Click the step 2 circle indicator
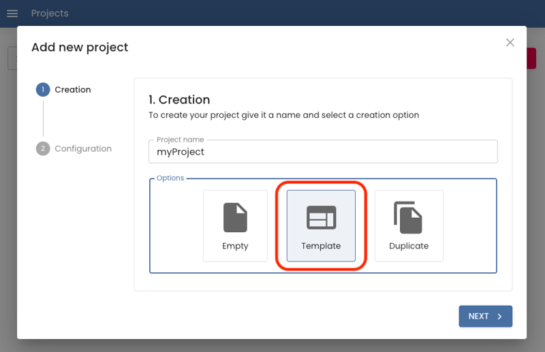 [43, 148]
